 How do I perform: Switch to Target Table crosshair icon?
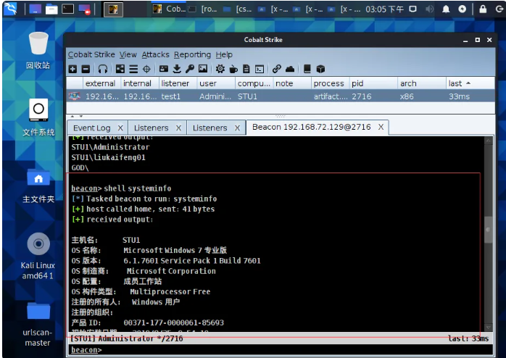pos(146,69)
